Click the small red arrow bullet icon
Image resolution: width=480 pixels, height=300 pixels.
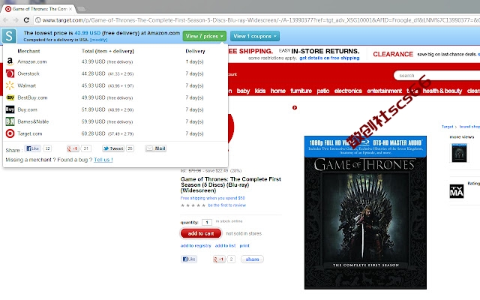(295, 107)
